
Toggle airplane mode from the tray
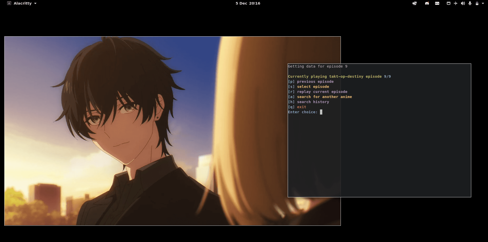456,3
